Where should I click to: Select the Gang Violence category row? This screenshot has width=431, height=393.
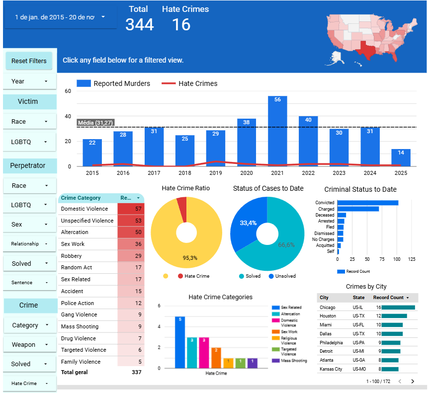[101, 314]
